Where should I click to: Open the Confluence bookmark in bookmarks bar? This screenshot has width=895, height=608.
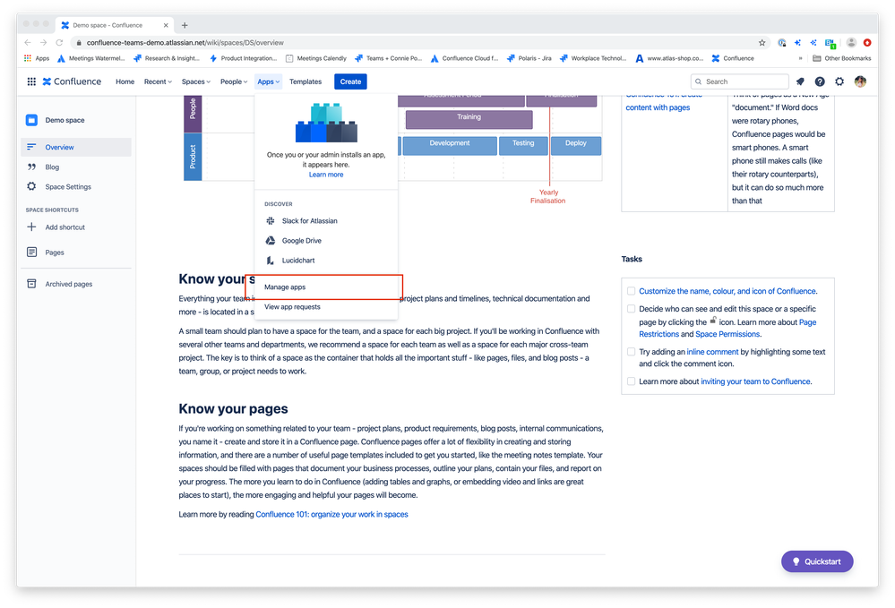pyautogui.click(x=733, y=58)
